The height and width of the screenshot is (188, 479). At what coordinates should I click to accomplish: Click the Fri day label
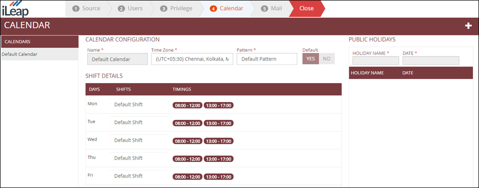coord(90,175)
